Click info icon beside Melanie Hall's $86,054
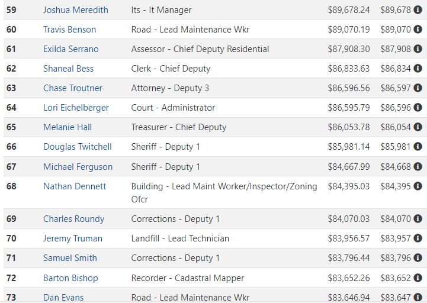Viewport: 427px width, 303px height. point(418,127)
